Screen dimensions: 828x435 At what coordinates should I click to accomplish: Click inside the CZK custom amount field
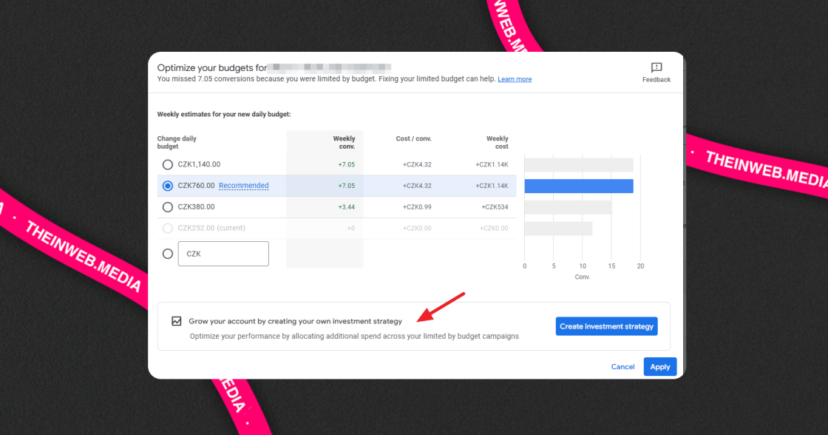223,253
